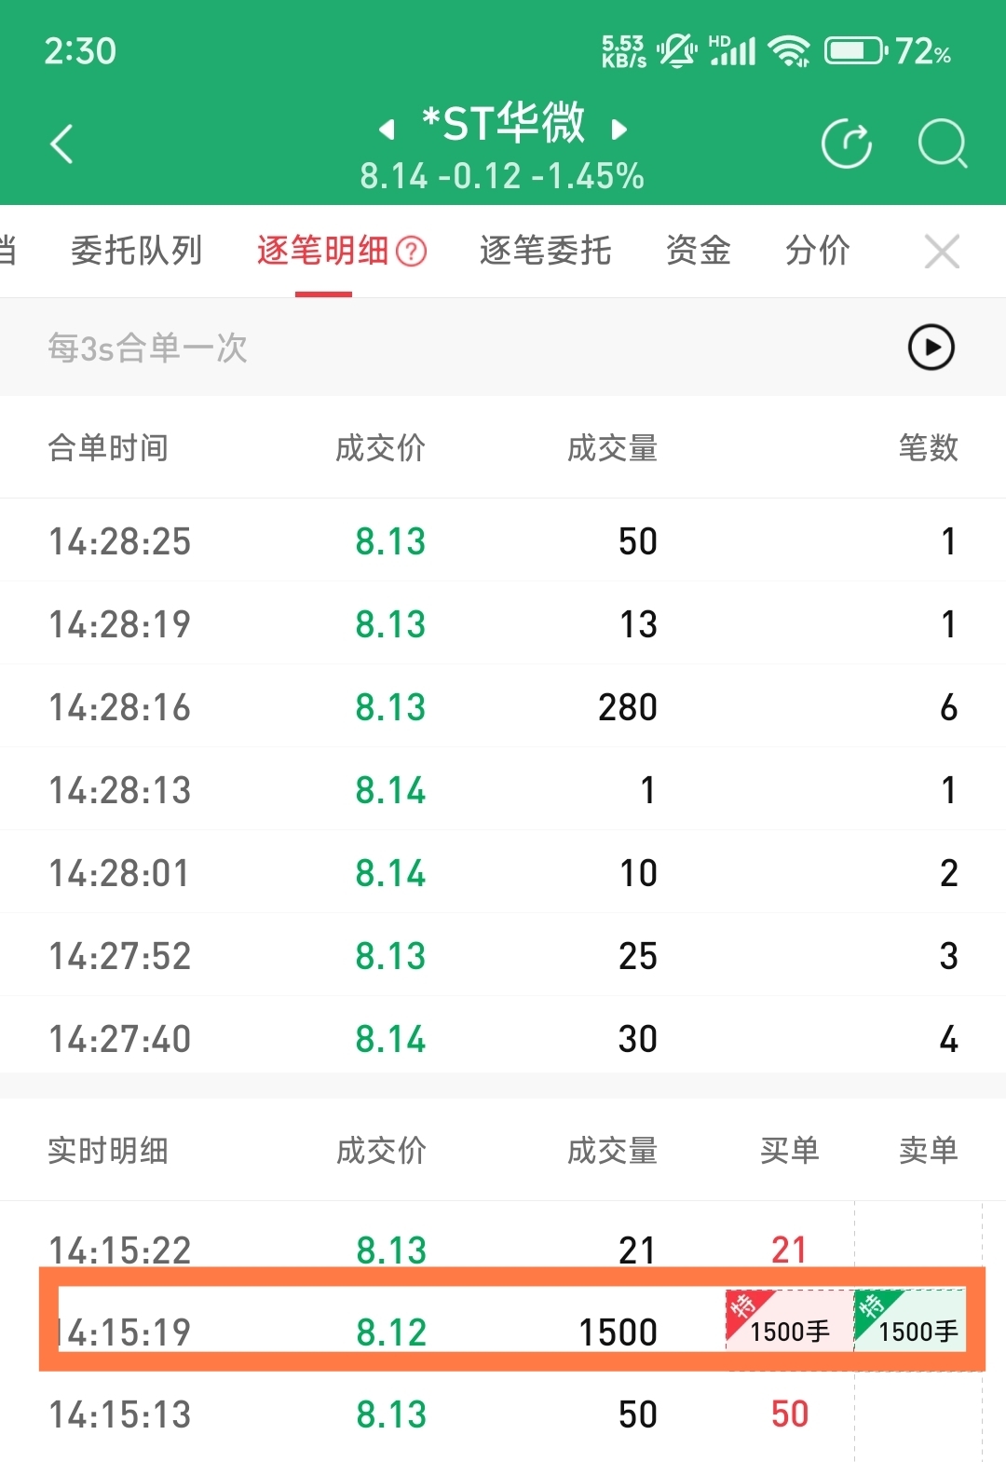Viewport: 1006px width, 1462px height.
Task: Tap the 1500 volume in the 14:15:19 row
Action: coord(619,1332)
